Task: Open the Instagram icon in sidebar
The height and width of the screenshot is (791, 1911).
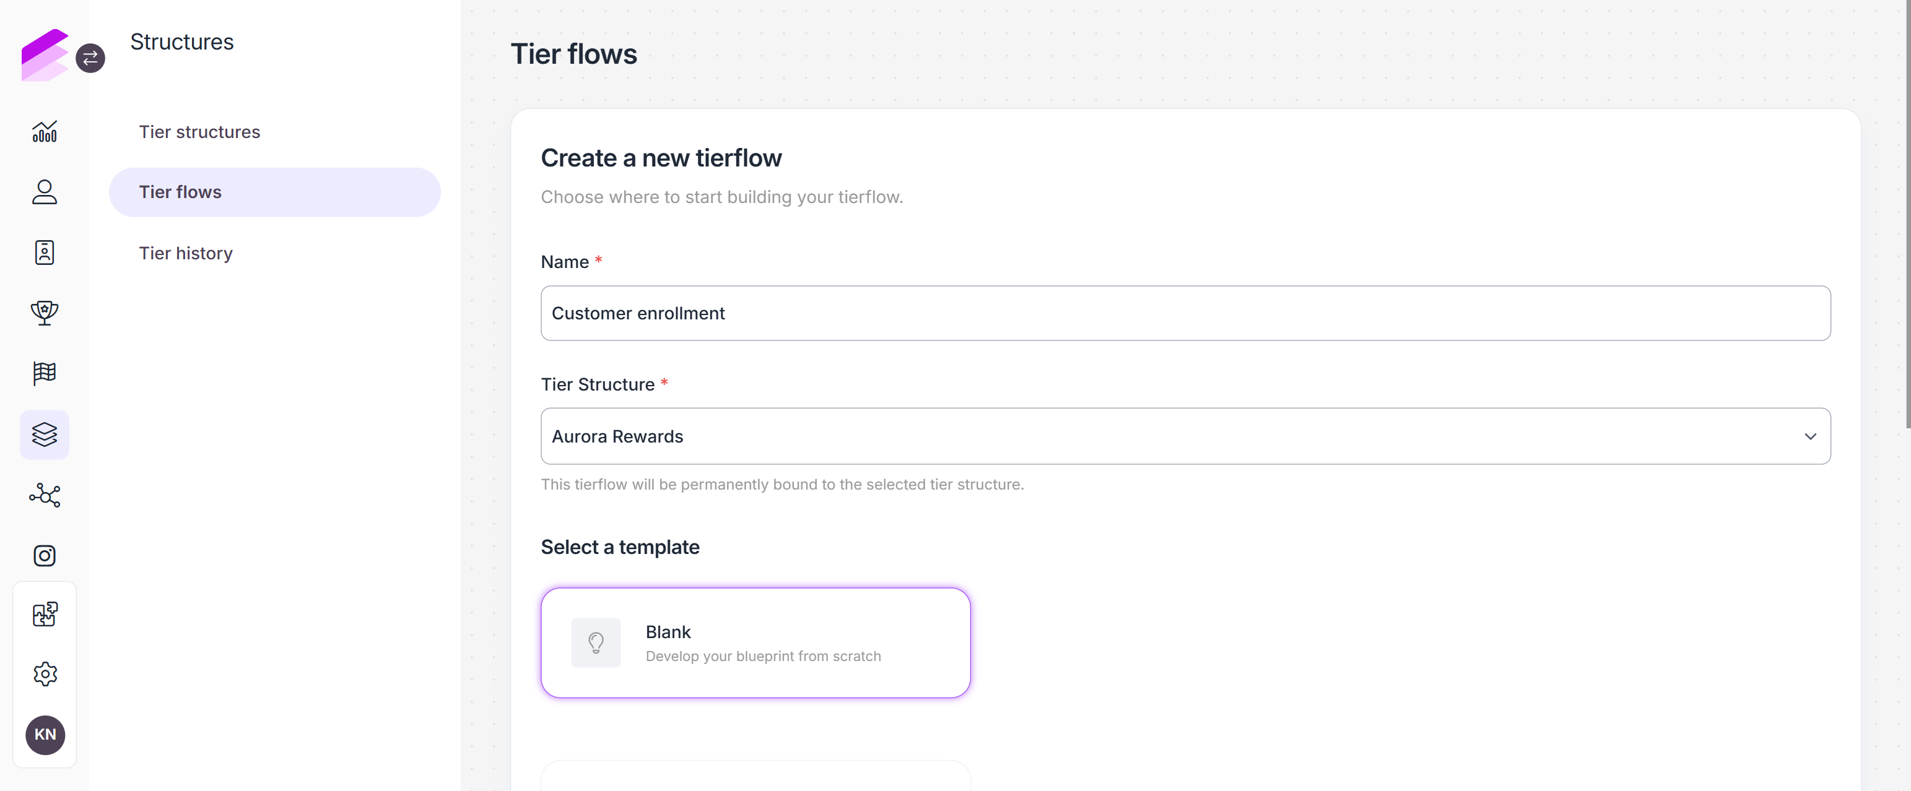Action: tap(45, 555)
